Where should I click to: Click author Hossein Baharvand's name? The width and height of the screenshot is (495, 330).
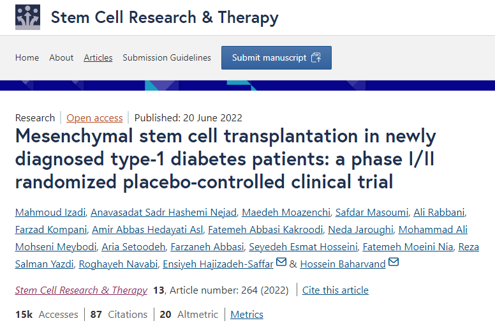342,263
